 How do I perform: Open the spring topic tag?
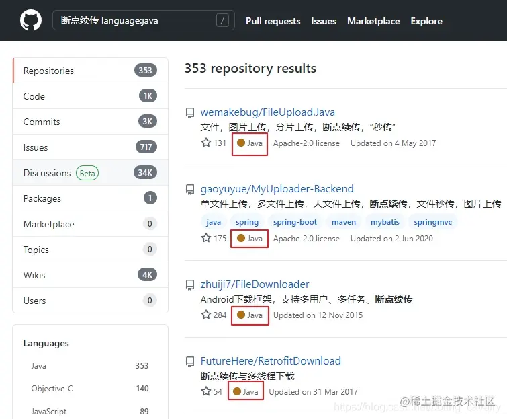point(247,222)
